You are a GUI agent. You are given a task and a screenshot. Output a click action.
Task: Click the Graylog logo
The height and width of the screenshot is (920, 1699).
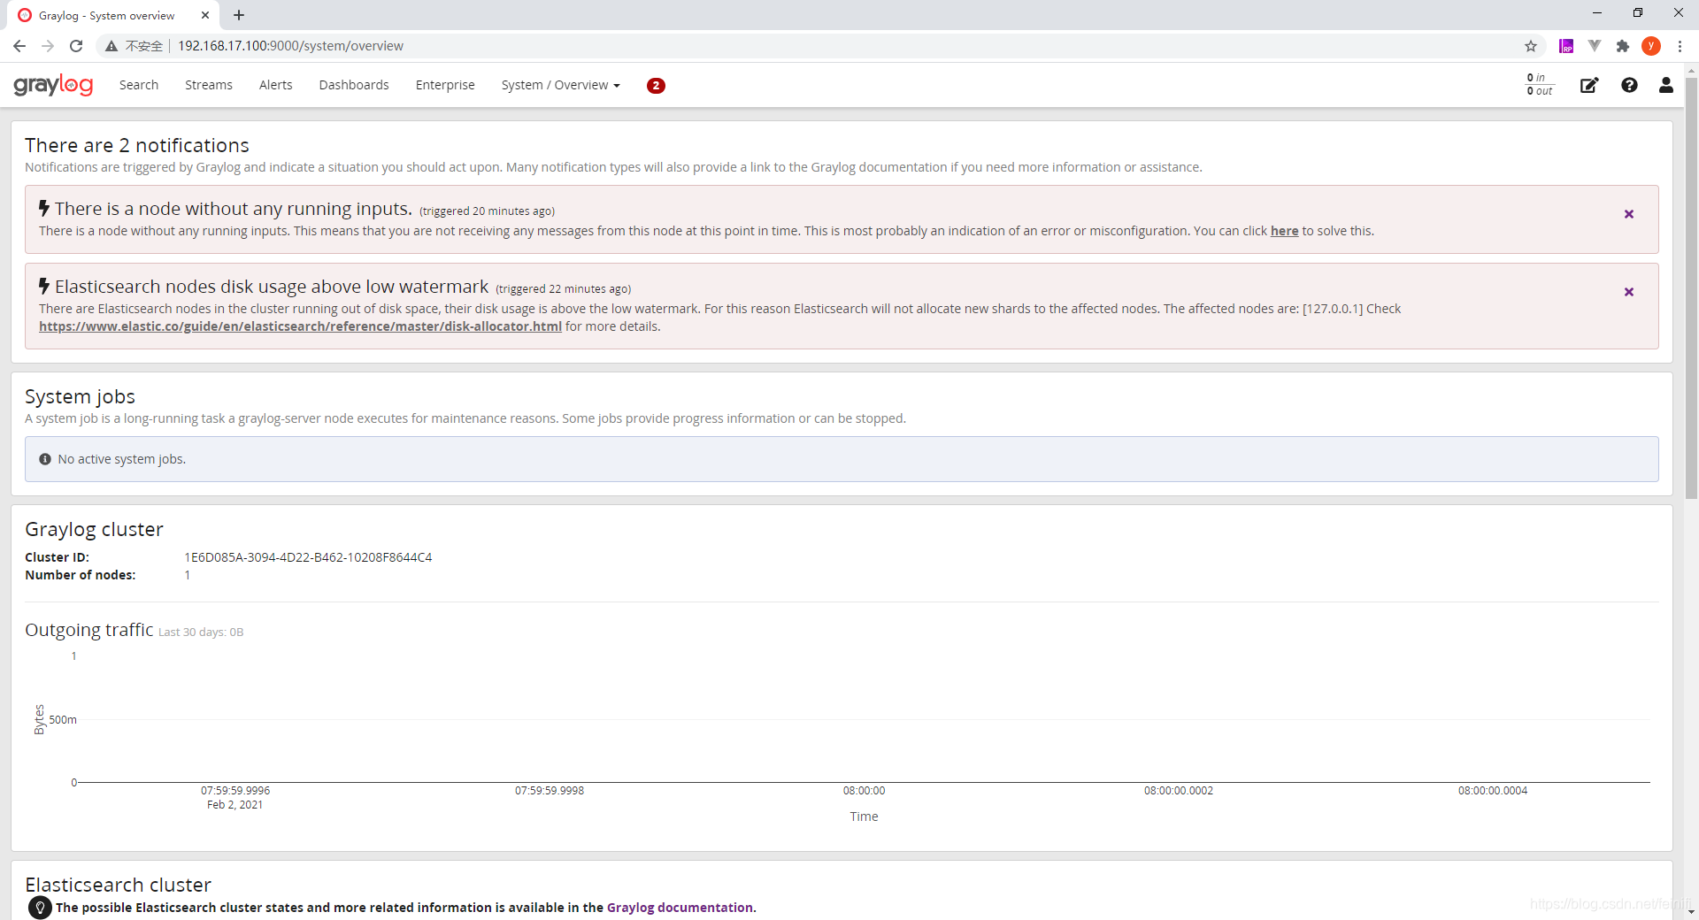[53, 85]
